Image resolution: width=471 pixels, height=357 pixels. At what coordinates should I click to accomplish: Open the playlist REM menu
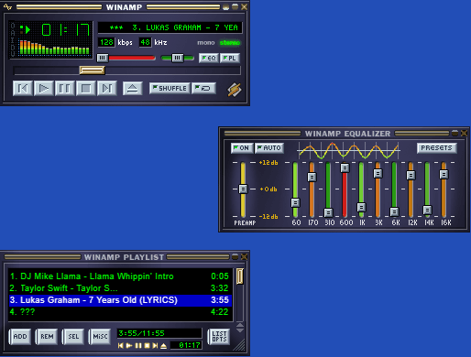coord(47,337)
